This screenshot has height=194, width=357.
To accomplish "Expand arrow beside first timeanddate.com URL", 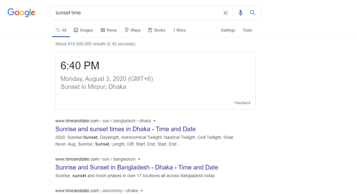I will click(155, 121).
